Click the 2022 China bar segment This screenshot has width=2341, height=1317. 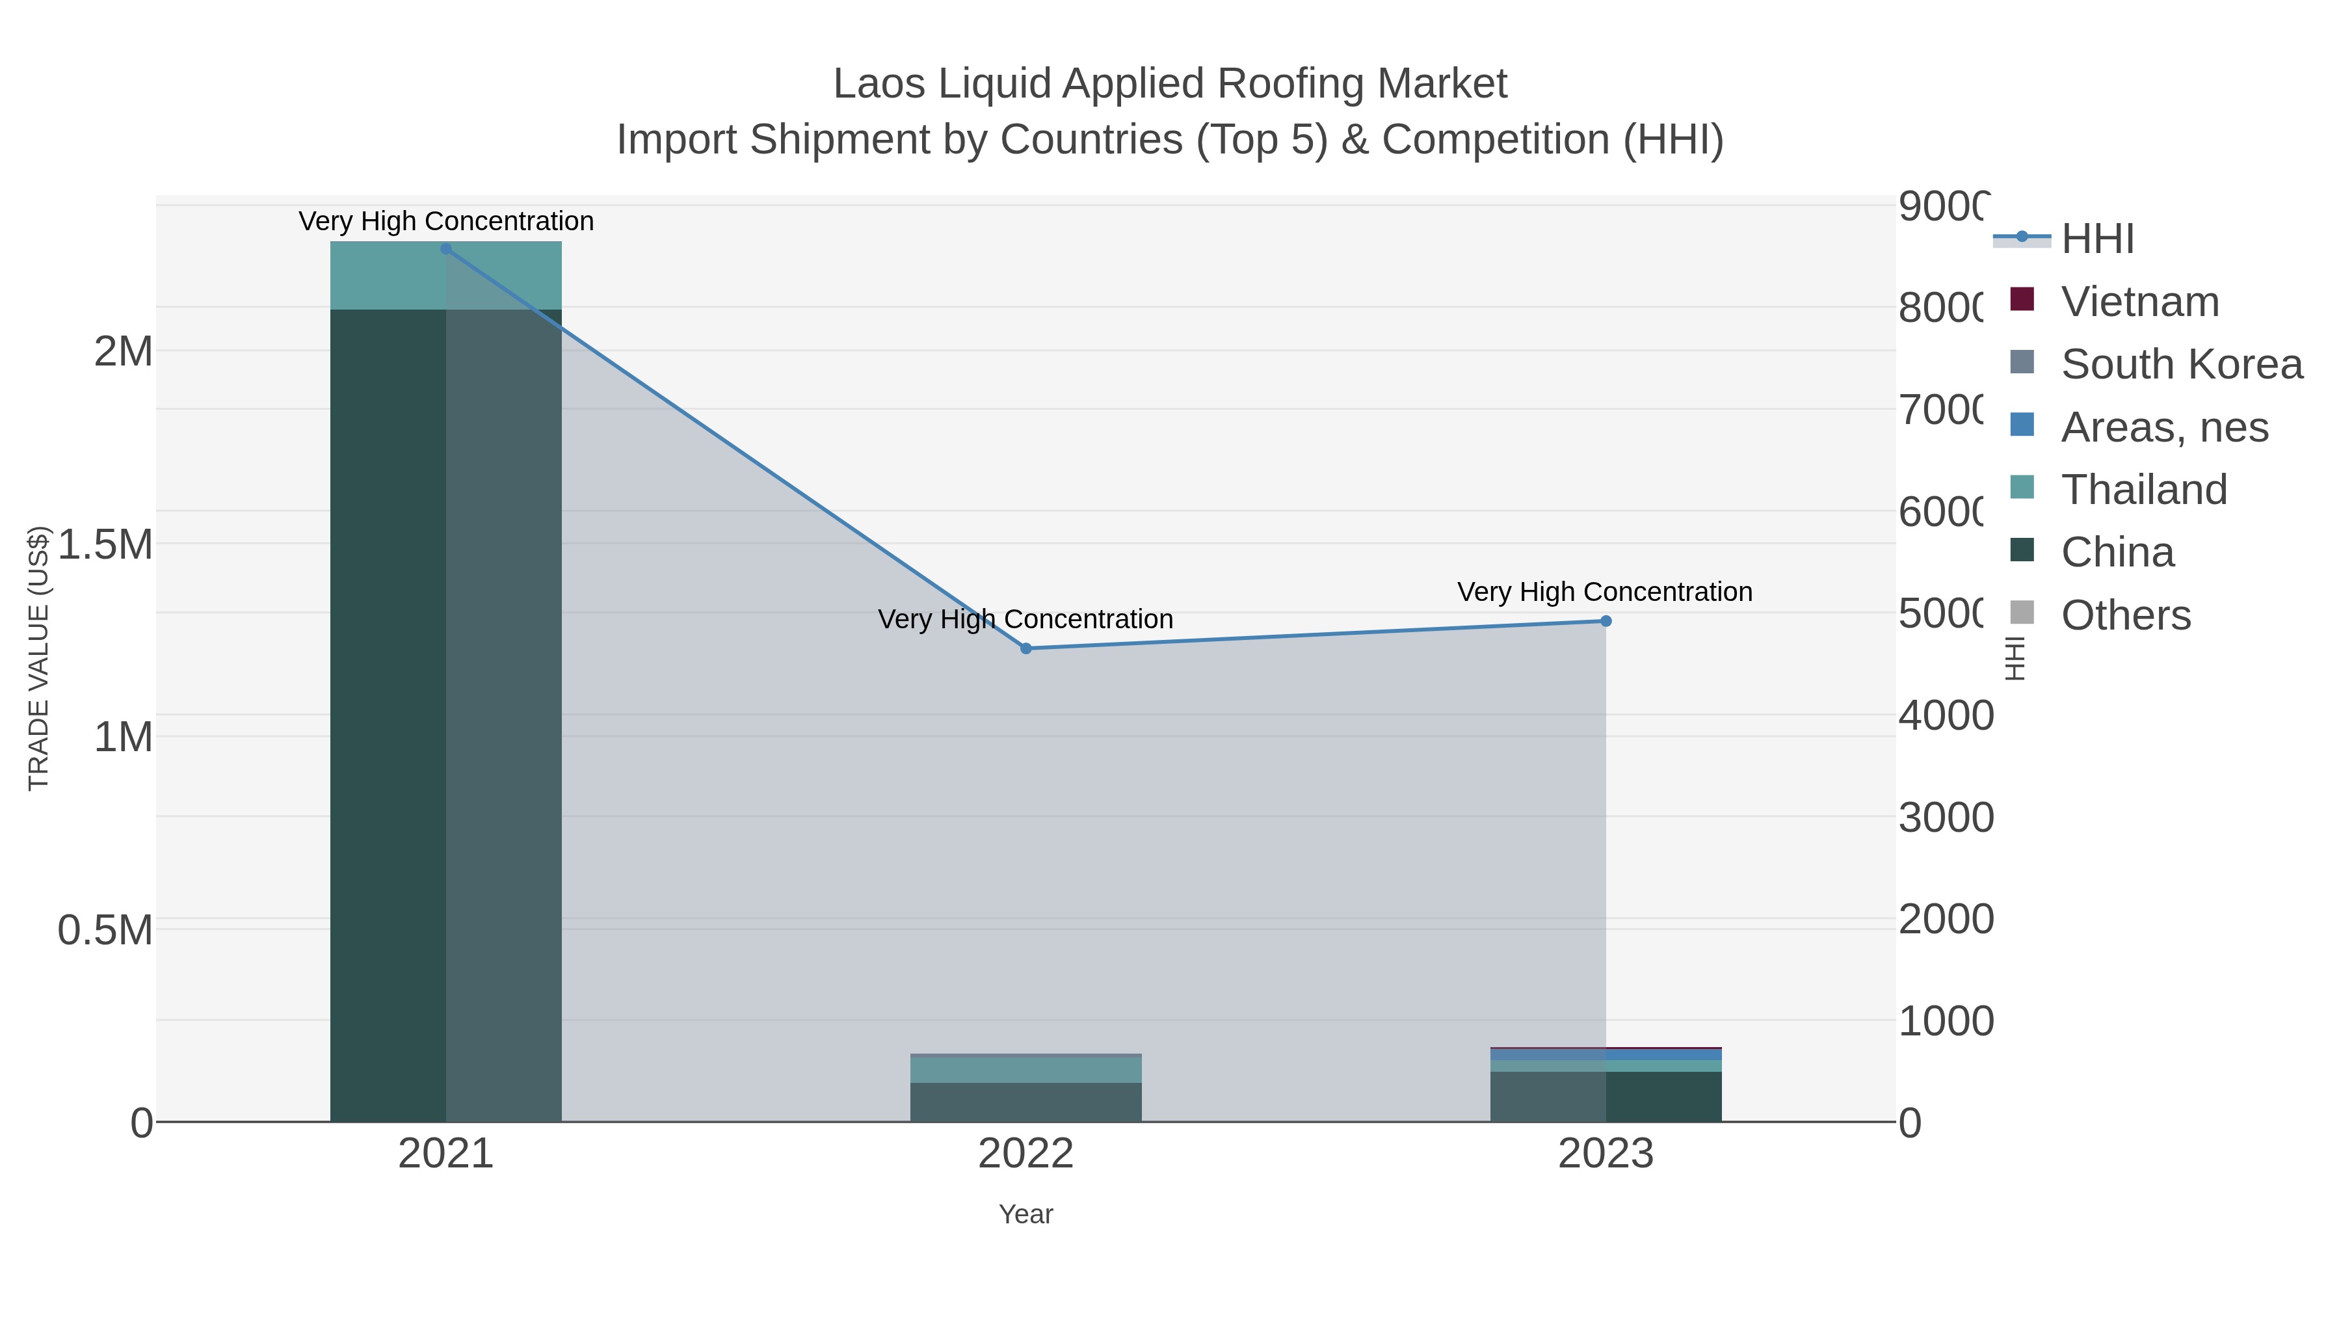tap(1026, 1102)
